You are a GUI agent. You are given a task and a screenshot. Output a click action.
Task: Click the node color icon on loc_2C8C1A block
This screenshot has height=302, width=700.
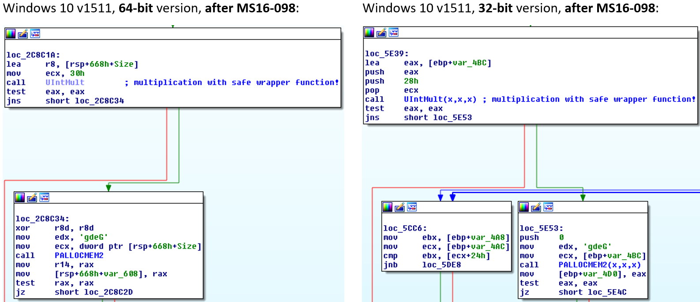tap(11, 34)
